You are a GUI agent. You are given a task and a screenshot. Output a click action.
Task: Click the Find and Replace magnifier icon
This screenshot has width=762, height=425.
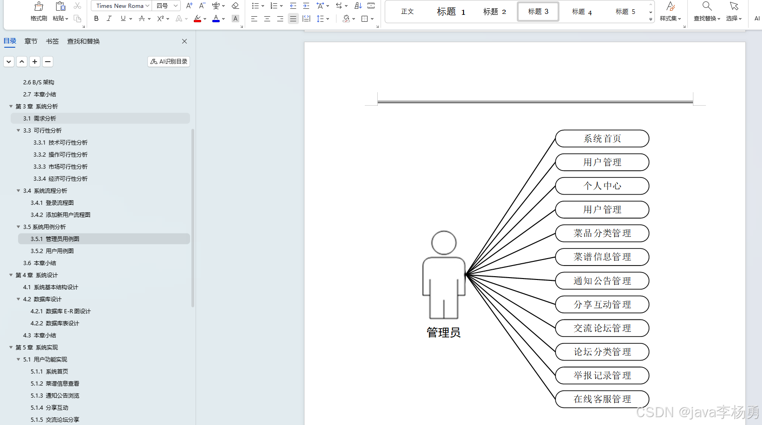tap(707, 6)
